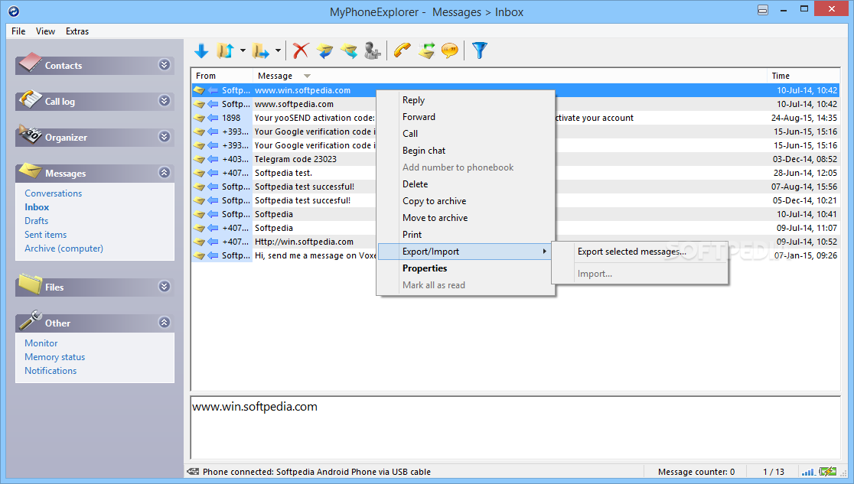Open the copy-to-archive folder dropdown arrow
This screenshot has height=484, width=854.
click(x=243, y=51)
